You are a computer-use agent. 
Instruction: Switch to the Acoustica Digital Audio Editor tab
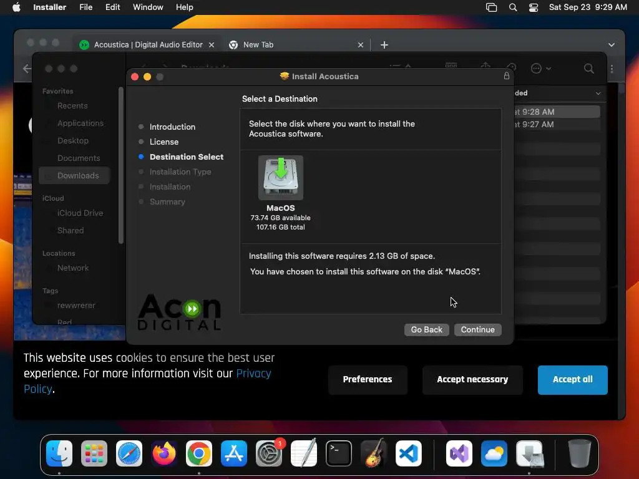pyautogui.click(x=148, y=45)
